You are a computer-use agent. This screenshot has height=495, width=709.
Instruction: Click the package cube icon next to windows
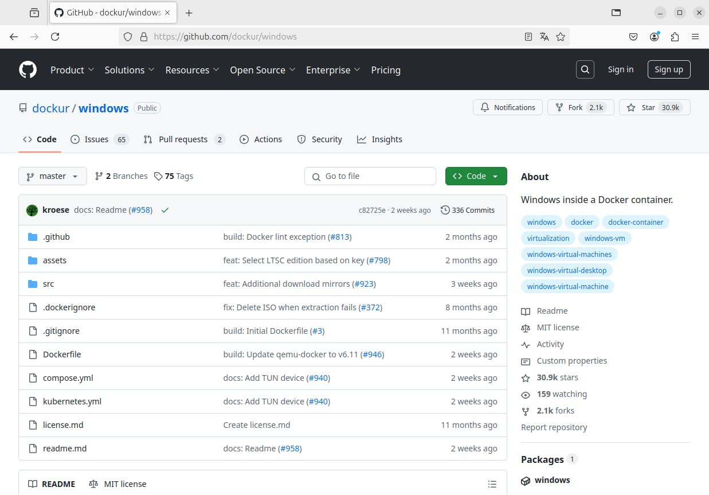(526, 480)
